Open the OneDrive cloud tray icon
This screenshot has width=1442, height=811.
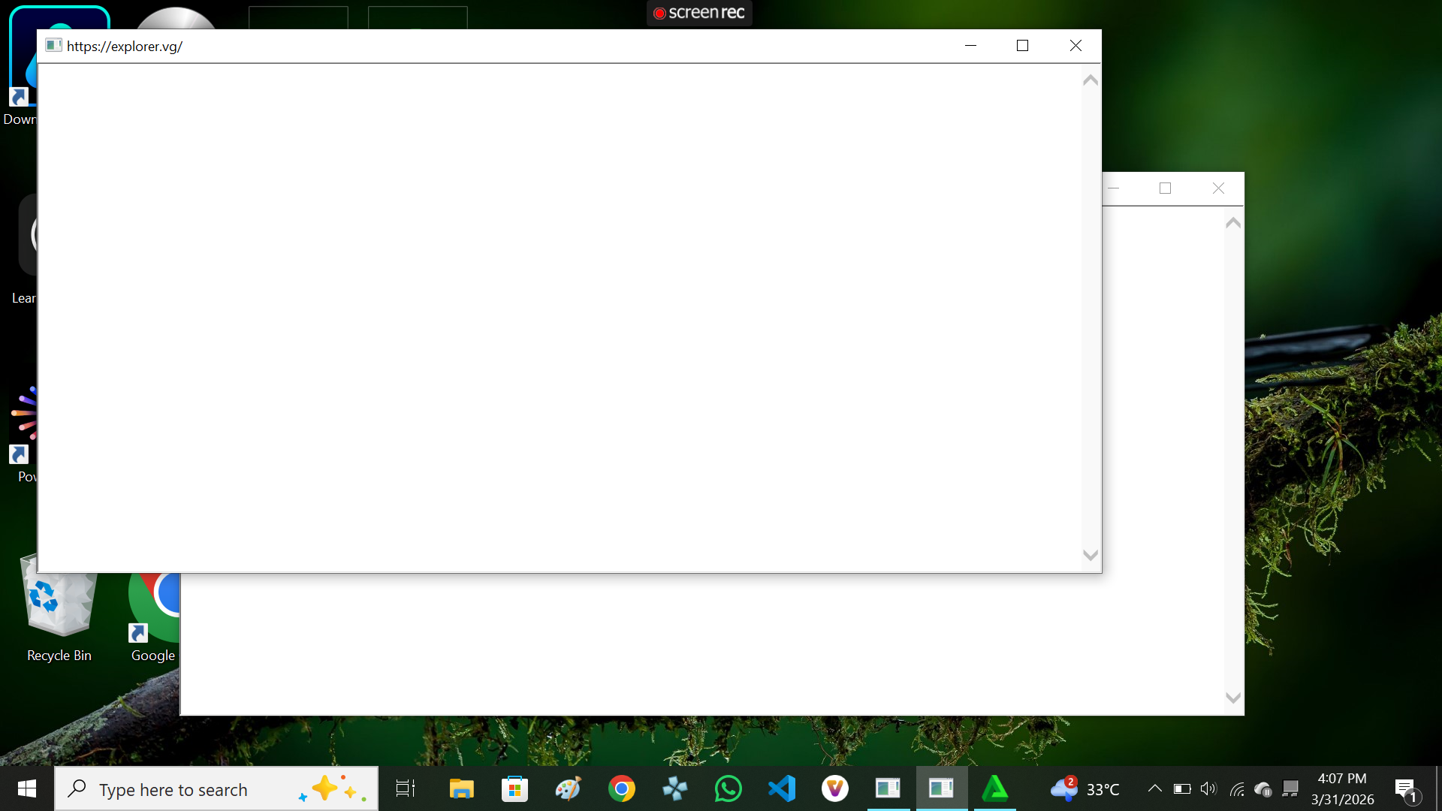coord(1263,789)
